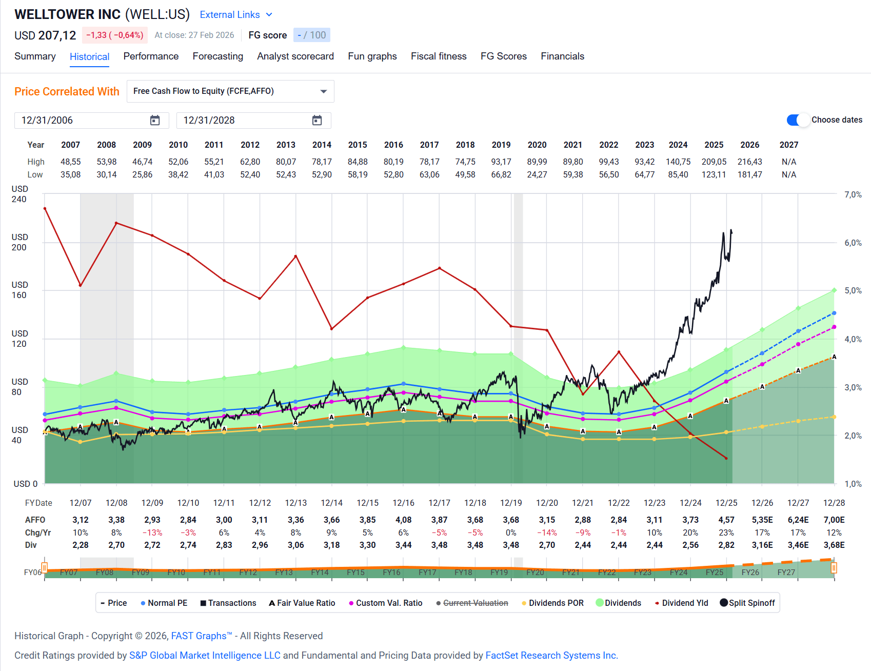
Task: Open the end date calendar icon
Action: point(317,120)
